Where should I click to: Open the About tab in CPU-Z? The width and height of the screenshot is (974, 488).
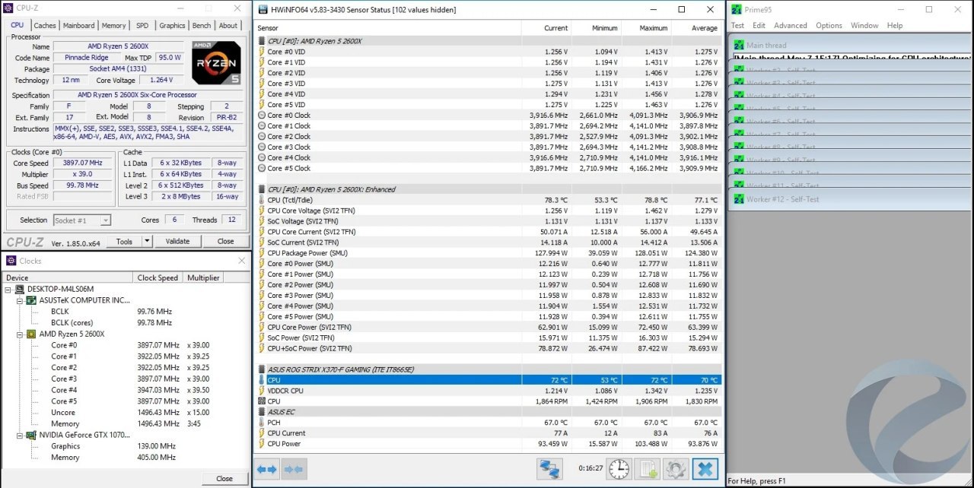pos(228,25)
